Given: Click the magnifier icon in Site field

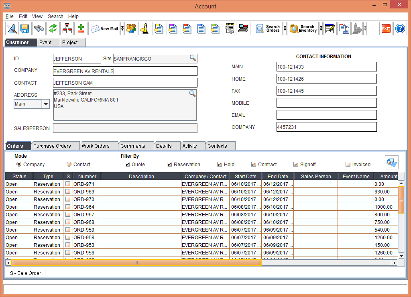Looking at the screenshot, I should [x=193, y=58].
